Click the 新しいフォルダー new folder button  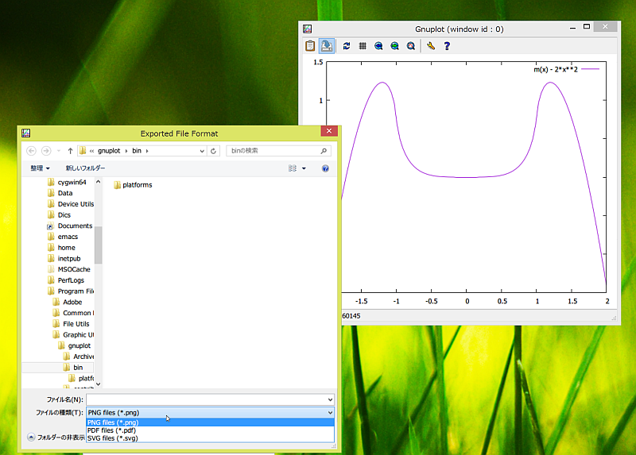[85, 168]
